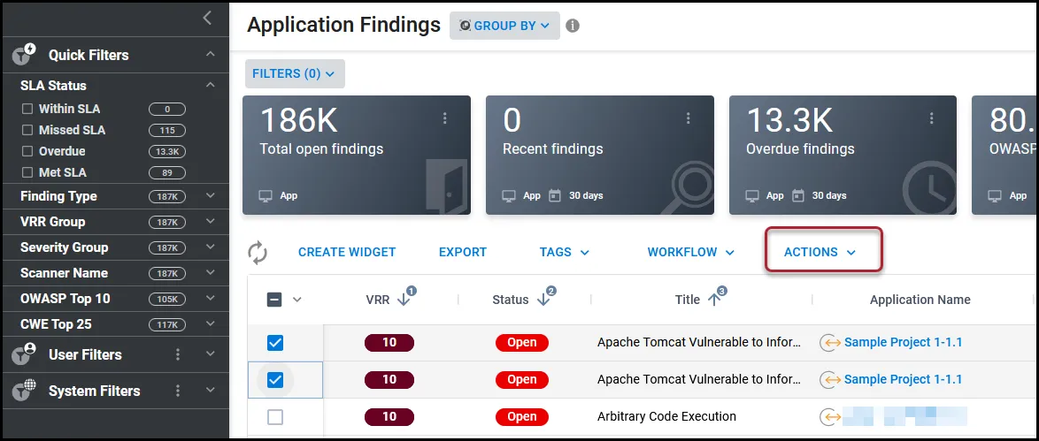1039x441 pixels.
Task: Click the info icon beside Group By
Action: pyautogui.click(x=573, y=26)
